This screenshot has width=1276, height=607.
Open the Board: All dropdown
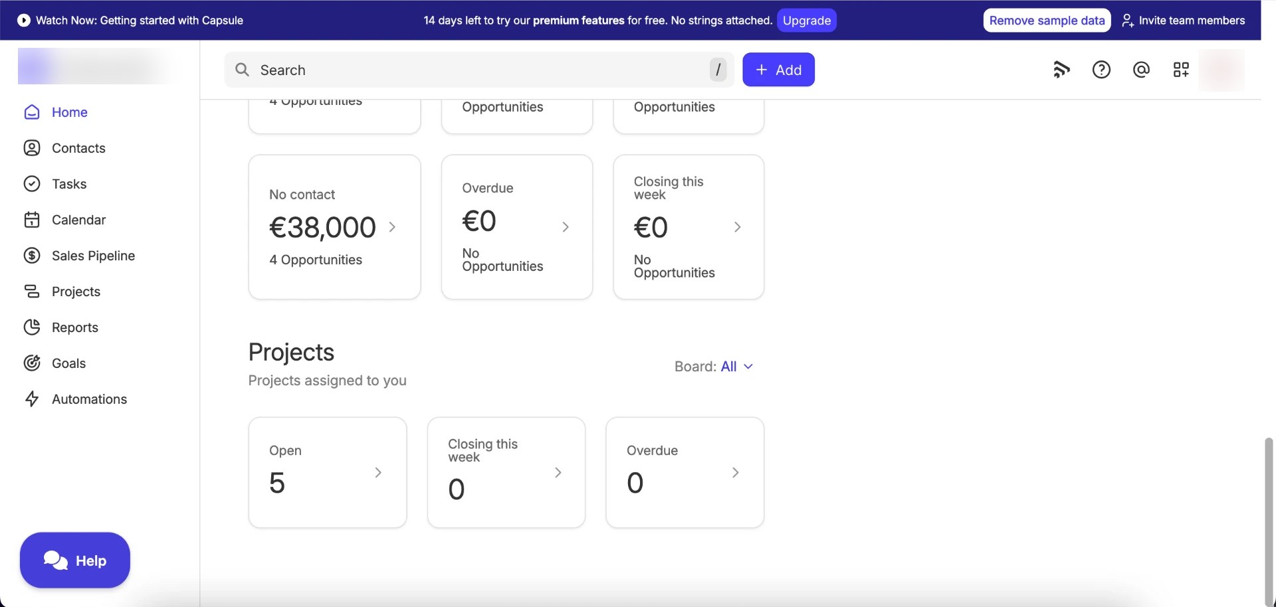pyautogui.click(x=714, y=367)
